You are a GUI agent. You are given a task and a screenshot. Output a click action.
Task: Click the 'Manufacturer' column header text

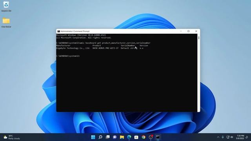pyautogui.click(x=63, y=45)
